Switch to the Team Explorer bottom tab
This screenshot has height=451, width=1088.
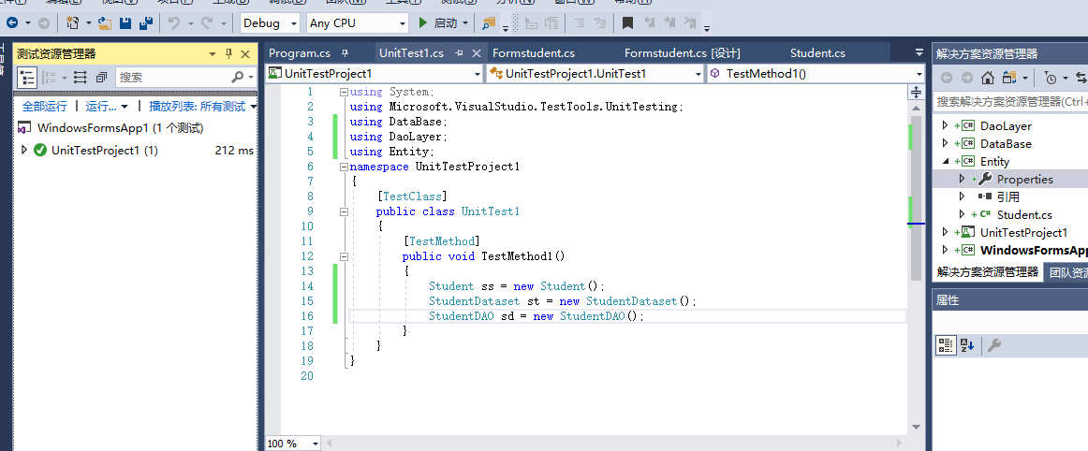[x=1068, y=272]
